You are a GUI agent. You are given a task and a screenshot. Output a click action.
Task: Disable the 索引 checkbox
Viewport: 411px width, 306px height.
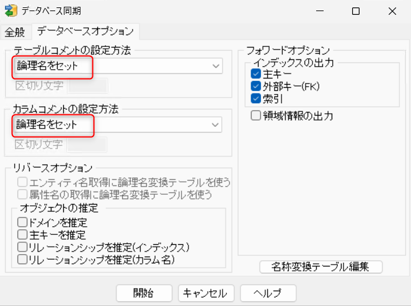[255, 99]
